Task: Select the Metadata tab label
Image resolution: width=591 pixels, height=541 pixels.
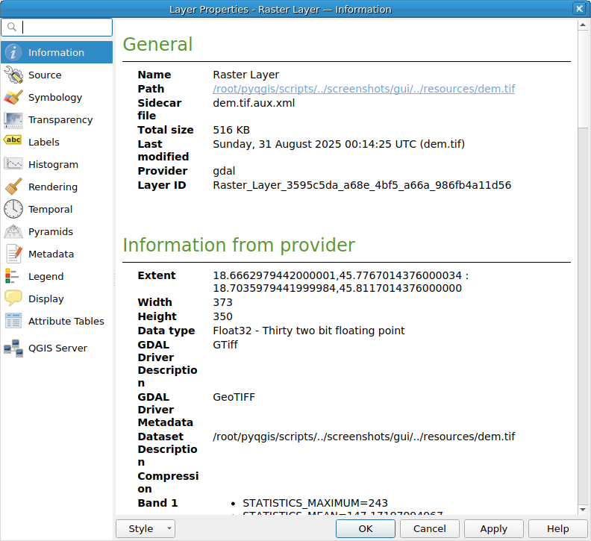Action: (x=51, y=254)
